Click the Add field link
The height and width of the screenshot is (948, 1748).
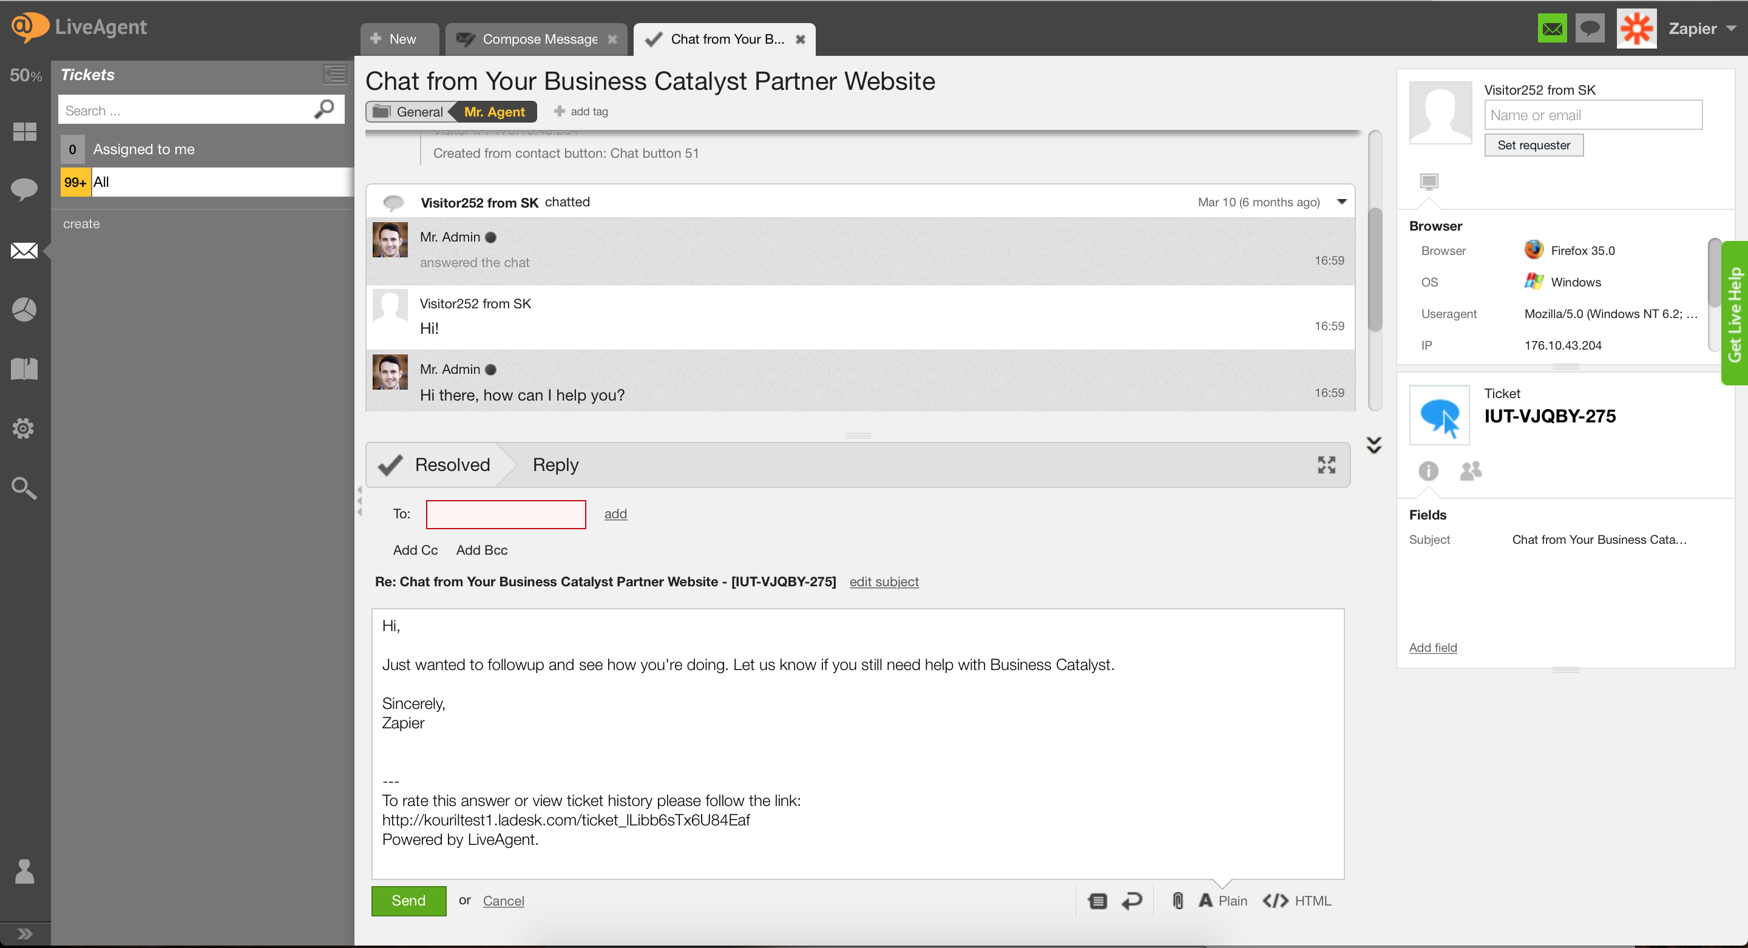1432,648
